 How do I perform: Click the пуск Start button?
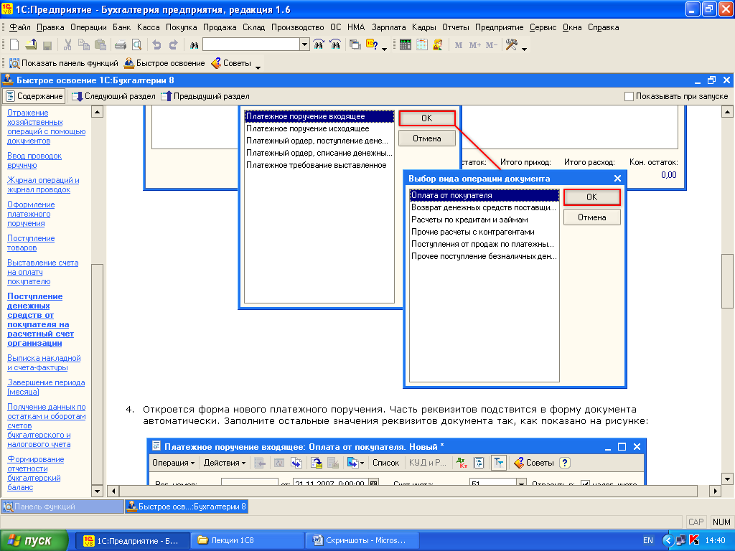[34, 541]
